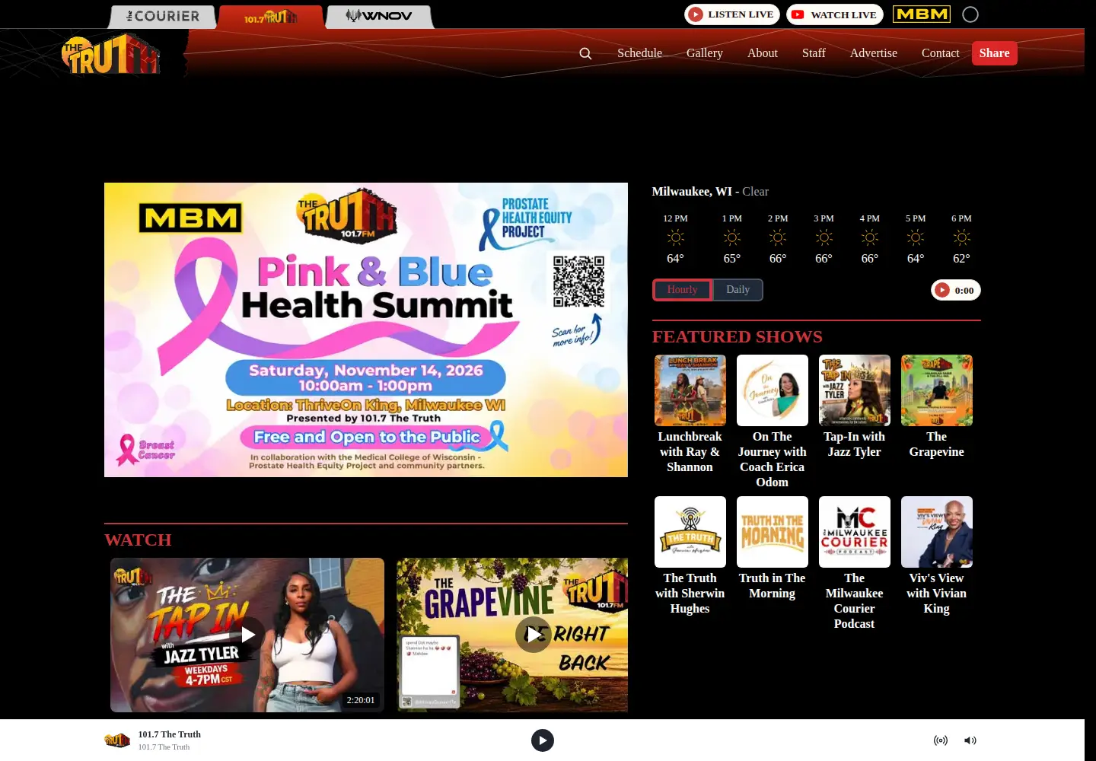Open the Pink & Blue Health Summit banner
The width and height of the screenshot is (1096, 761).
(x=366, y=330)
